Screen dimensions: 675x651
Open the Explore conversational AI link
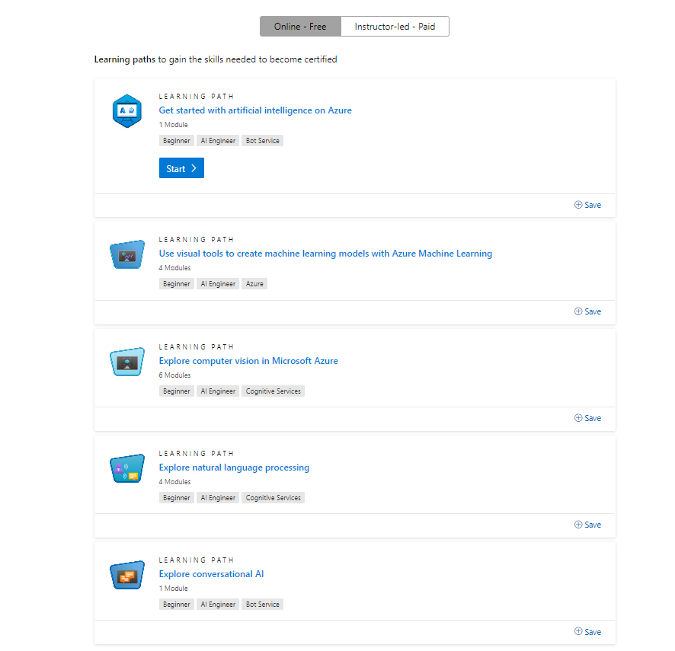211,573
